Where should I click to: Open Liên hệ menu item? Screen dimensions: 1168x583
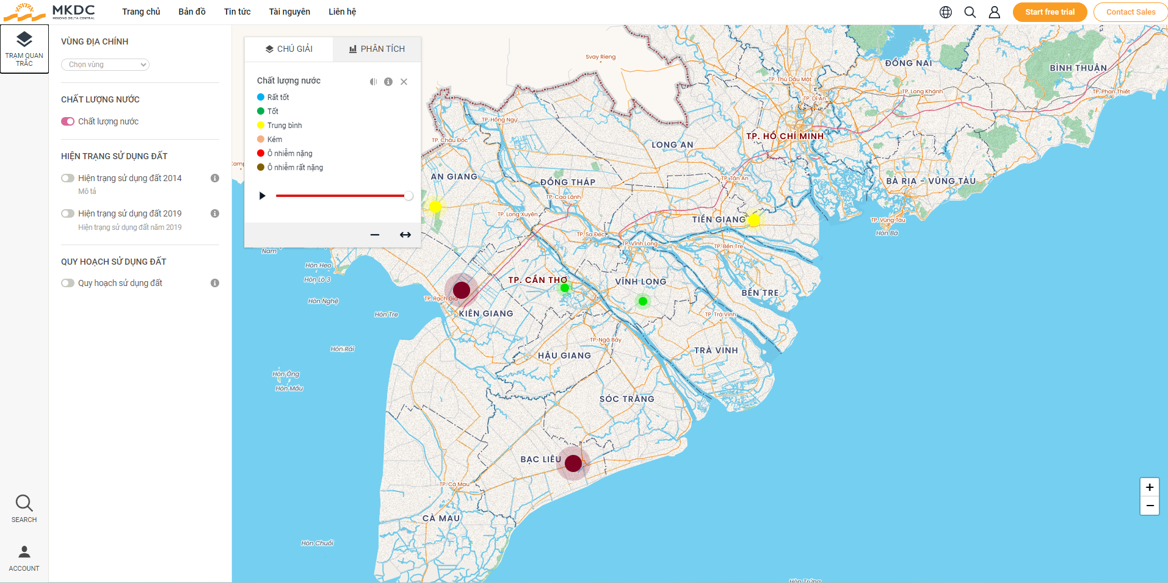tap(342, 12)
